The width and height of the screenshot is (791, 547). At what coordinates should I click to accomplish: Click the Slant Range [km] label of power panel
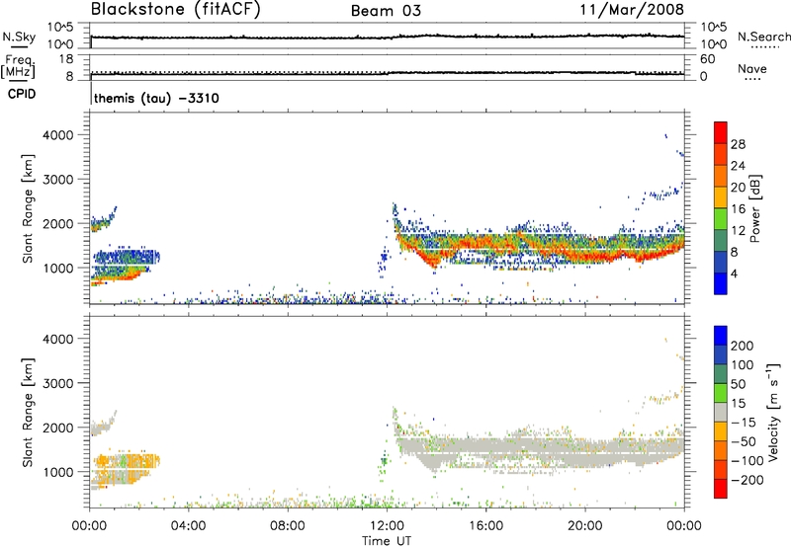[28, 208]
